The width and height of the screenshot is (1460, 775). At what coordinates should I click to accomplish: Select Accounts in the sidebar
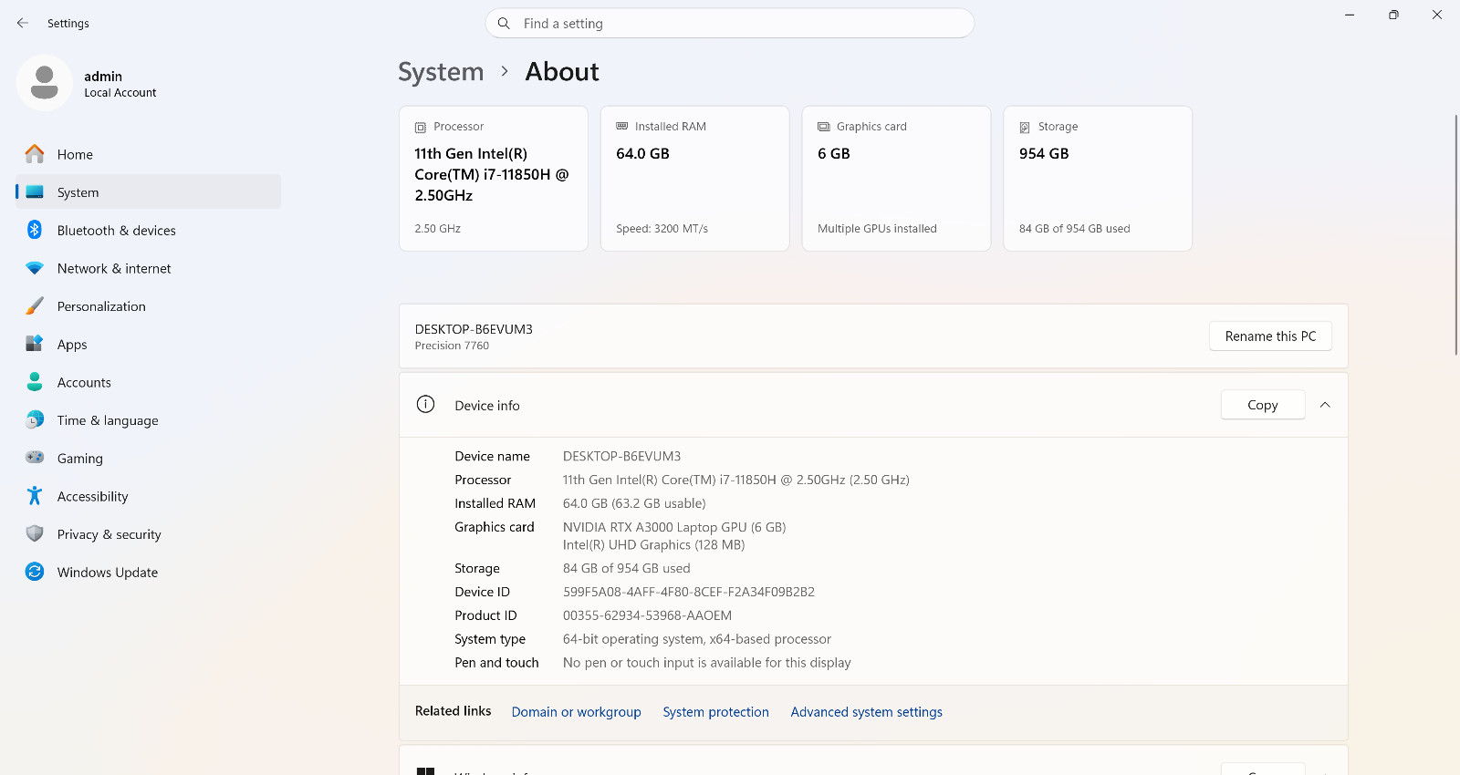149,382
